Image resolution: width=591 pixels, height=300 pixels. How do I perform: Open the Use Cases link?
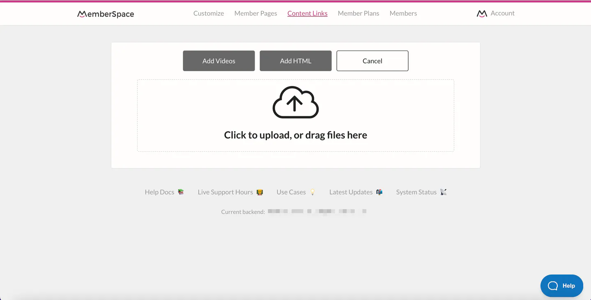291,192
